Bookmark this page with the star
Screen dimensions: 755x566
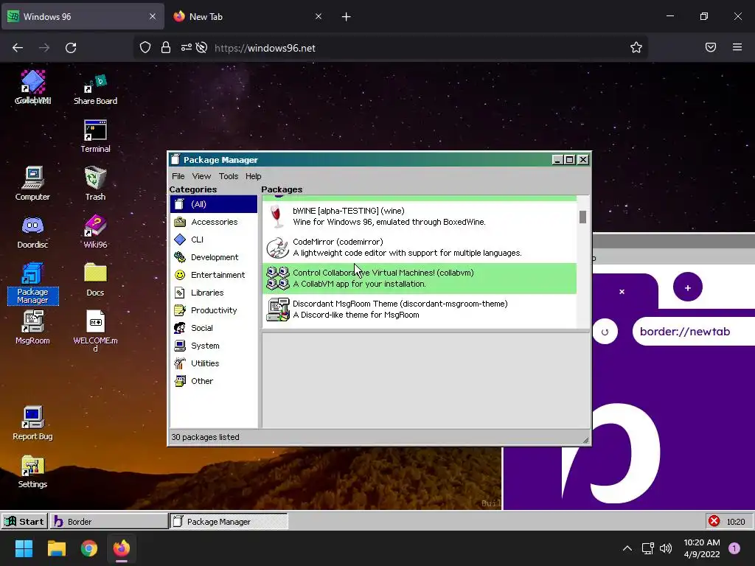coord(636,47)
